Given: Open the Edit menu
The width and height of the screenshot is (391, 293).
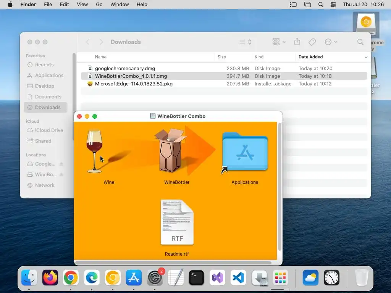Looking at the screenshot, I should pos(64,5).
